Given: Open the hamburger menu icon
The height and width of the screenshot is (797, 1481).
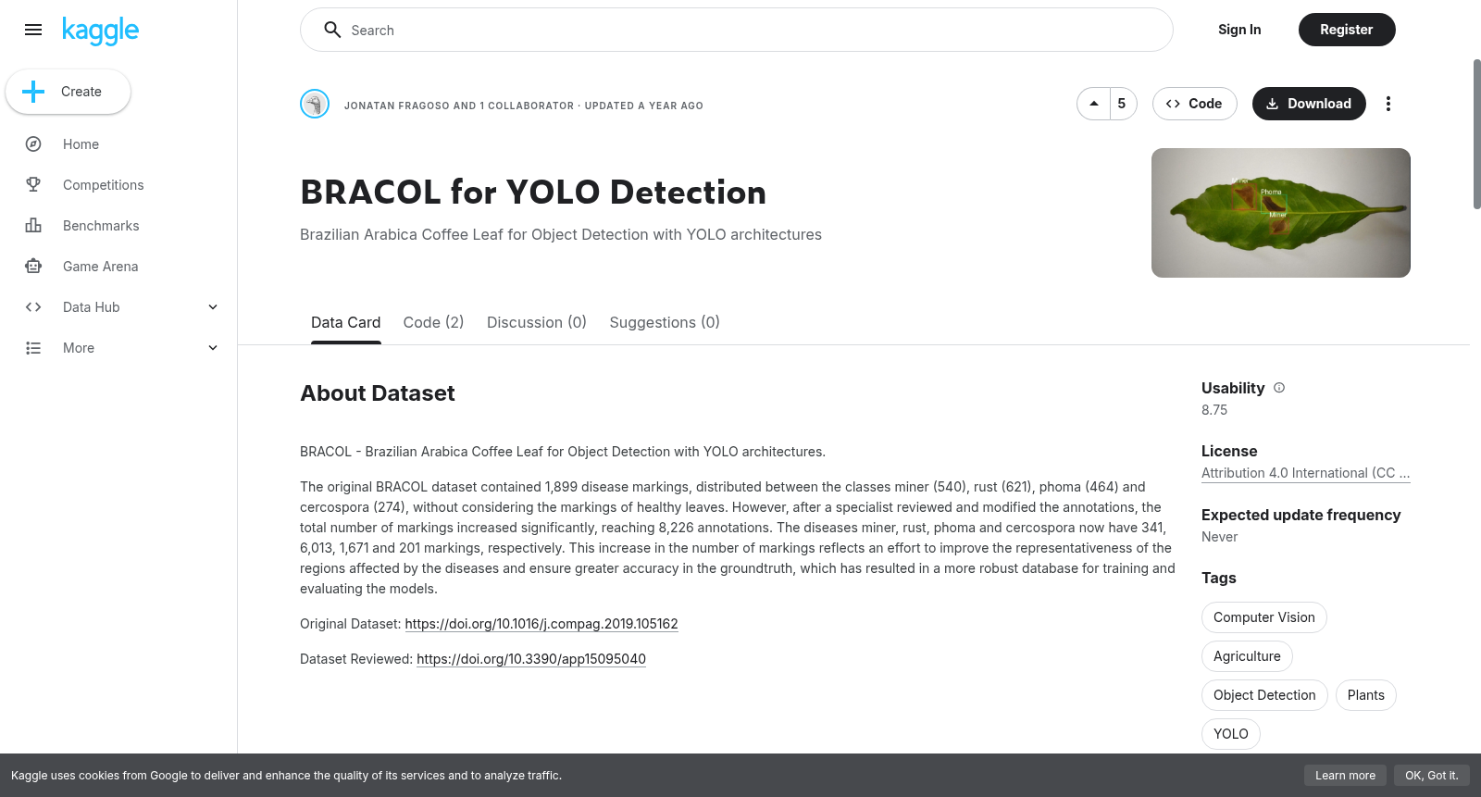Looking at the screenshot, I should (33, 30).
